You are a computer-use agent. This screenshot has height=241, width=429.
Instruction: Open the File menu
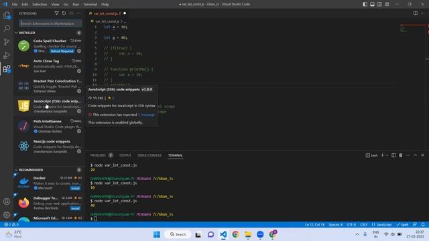pos(15,4)
